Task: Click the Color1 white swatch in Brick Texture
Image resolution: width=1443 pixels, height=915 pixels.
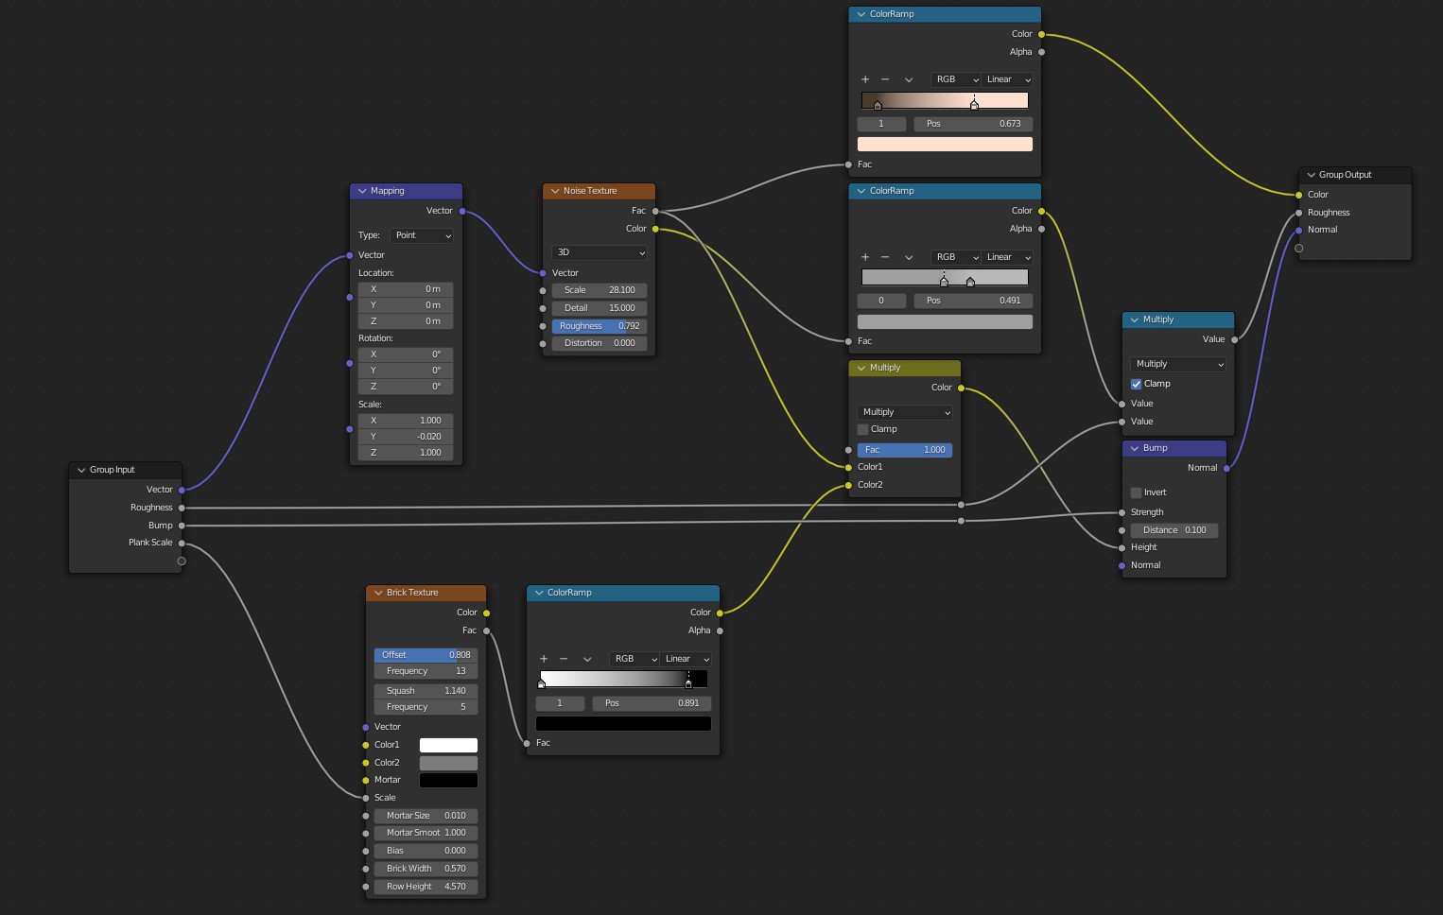Action: (x=448, y=745)
